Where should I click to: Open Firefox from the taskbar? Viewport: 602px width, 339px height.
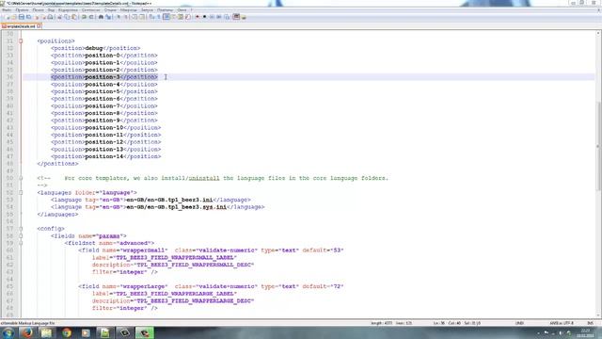coord(27,332)
